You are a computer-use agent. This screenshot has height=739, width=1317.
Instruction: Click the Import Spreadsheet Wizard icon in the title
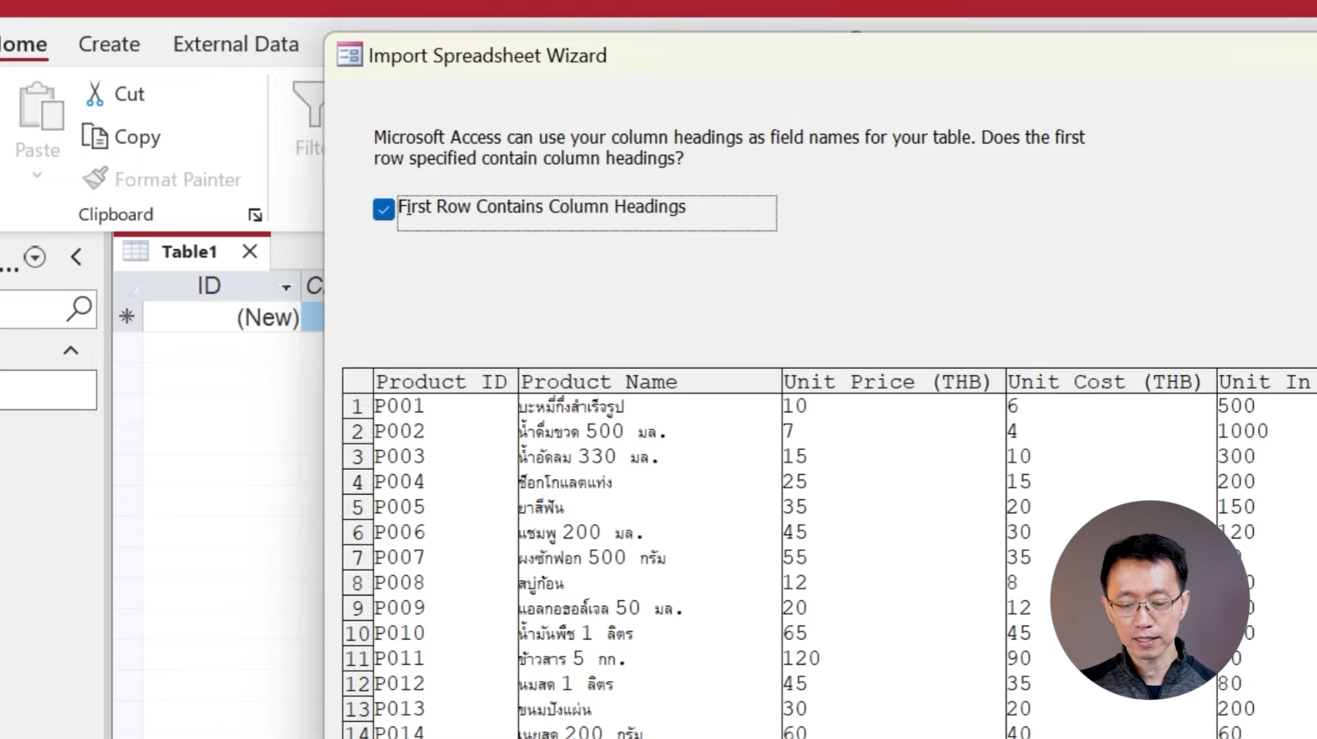(348, 55)
